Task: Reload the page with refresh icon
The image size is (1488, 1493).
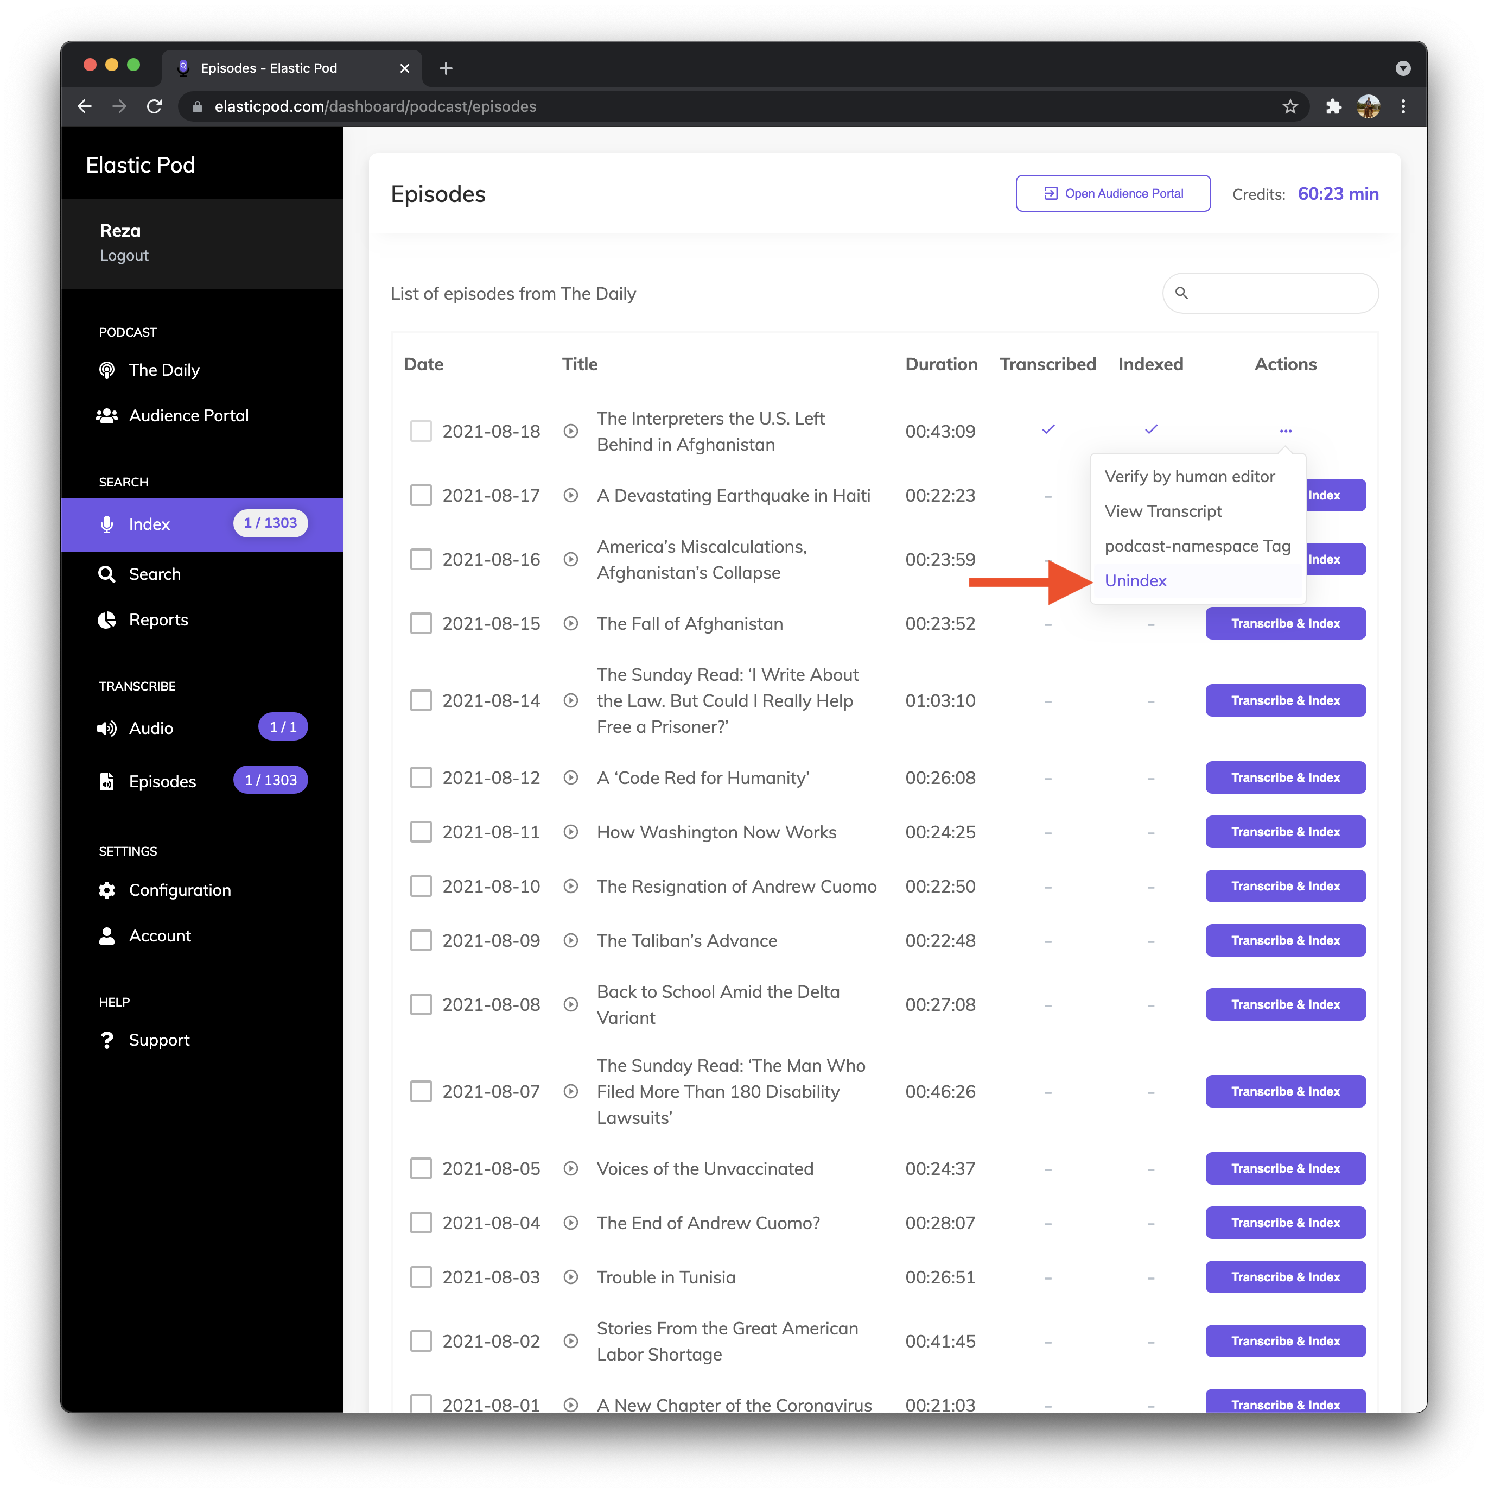Action: pos(155,106)
